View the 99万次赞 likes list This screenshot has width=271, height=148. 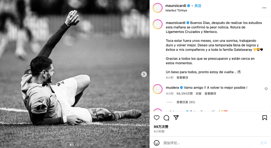(161, 127)
